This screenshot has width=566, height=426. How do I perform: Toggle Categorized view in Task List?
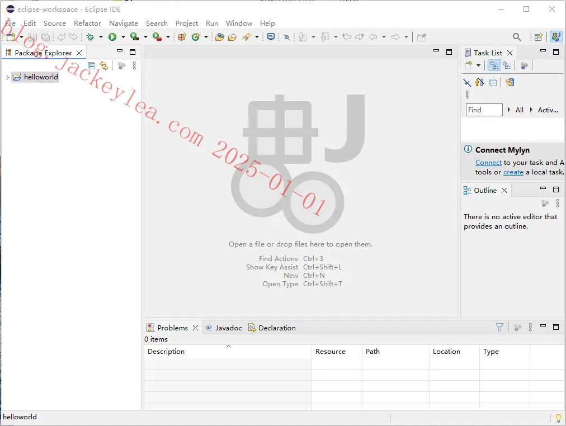(x=494, y=65)
